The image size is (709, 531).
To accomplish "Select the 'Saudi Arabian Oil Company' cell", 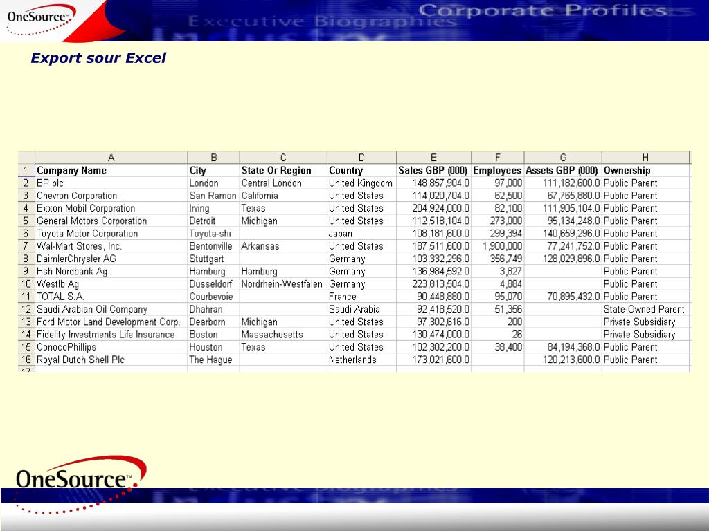I will (x=111, y=309).
